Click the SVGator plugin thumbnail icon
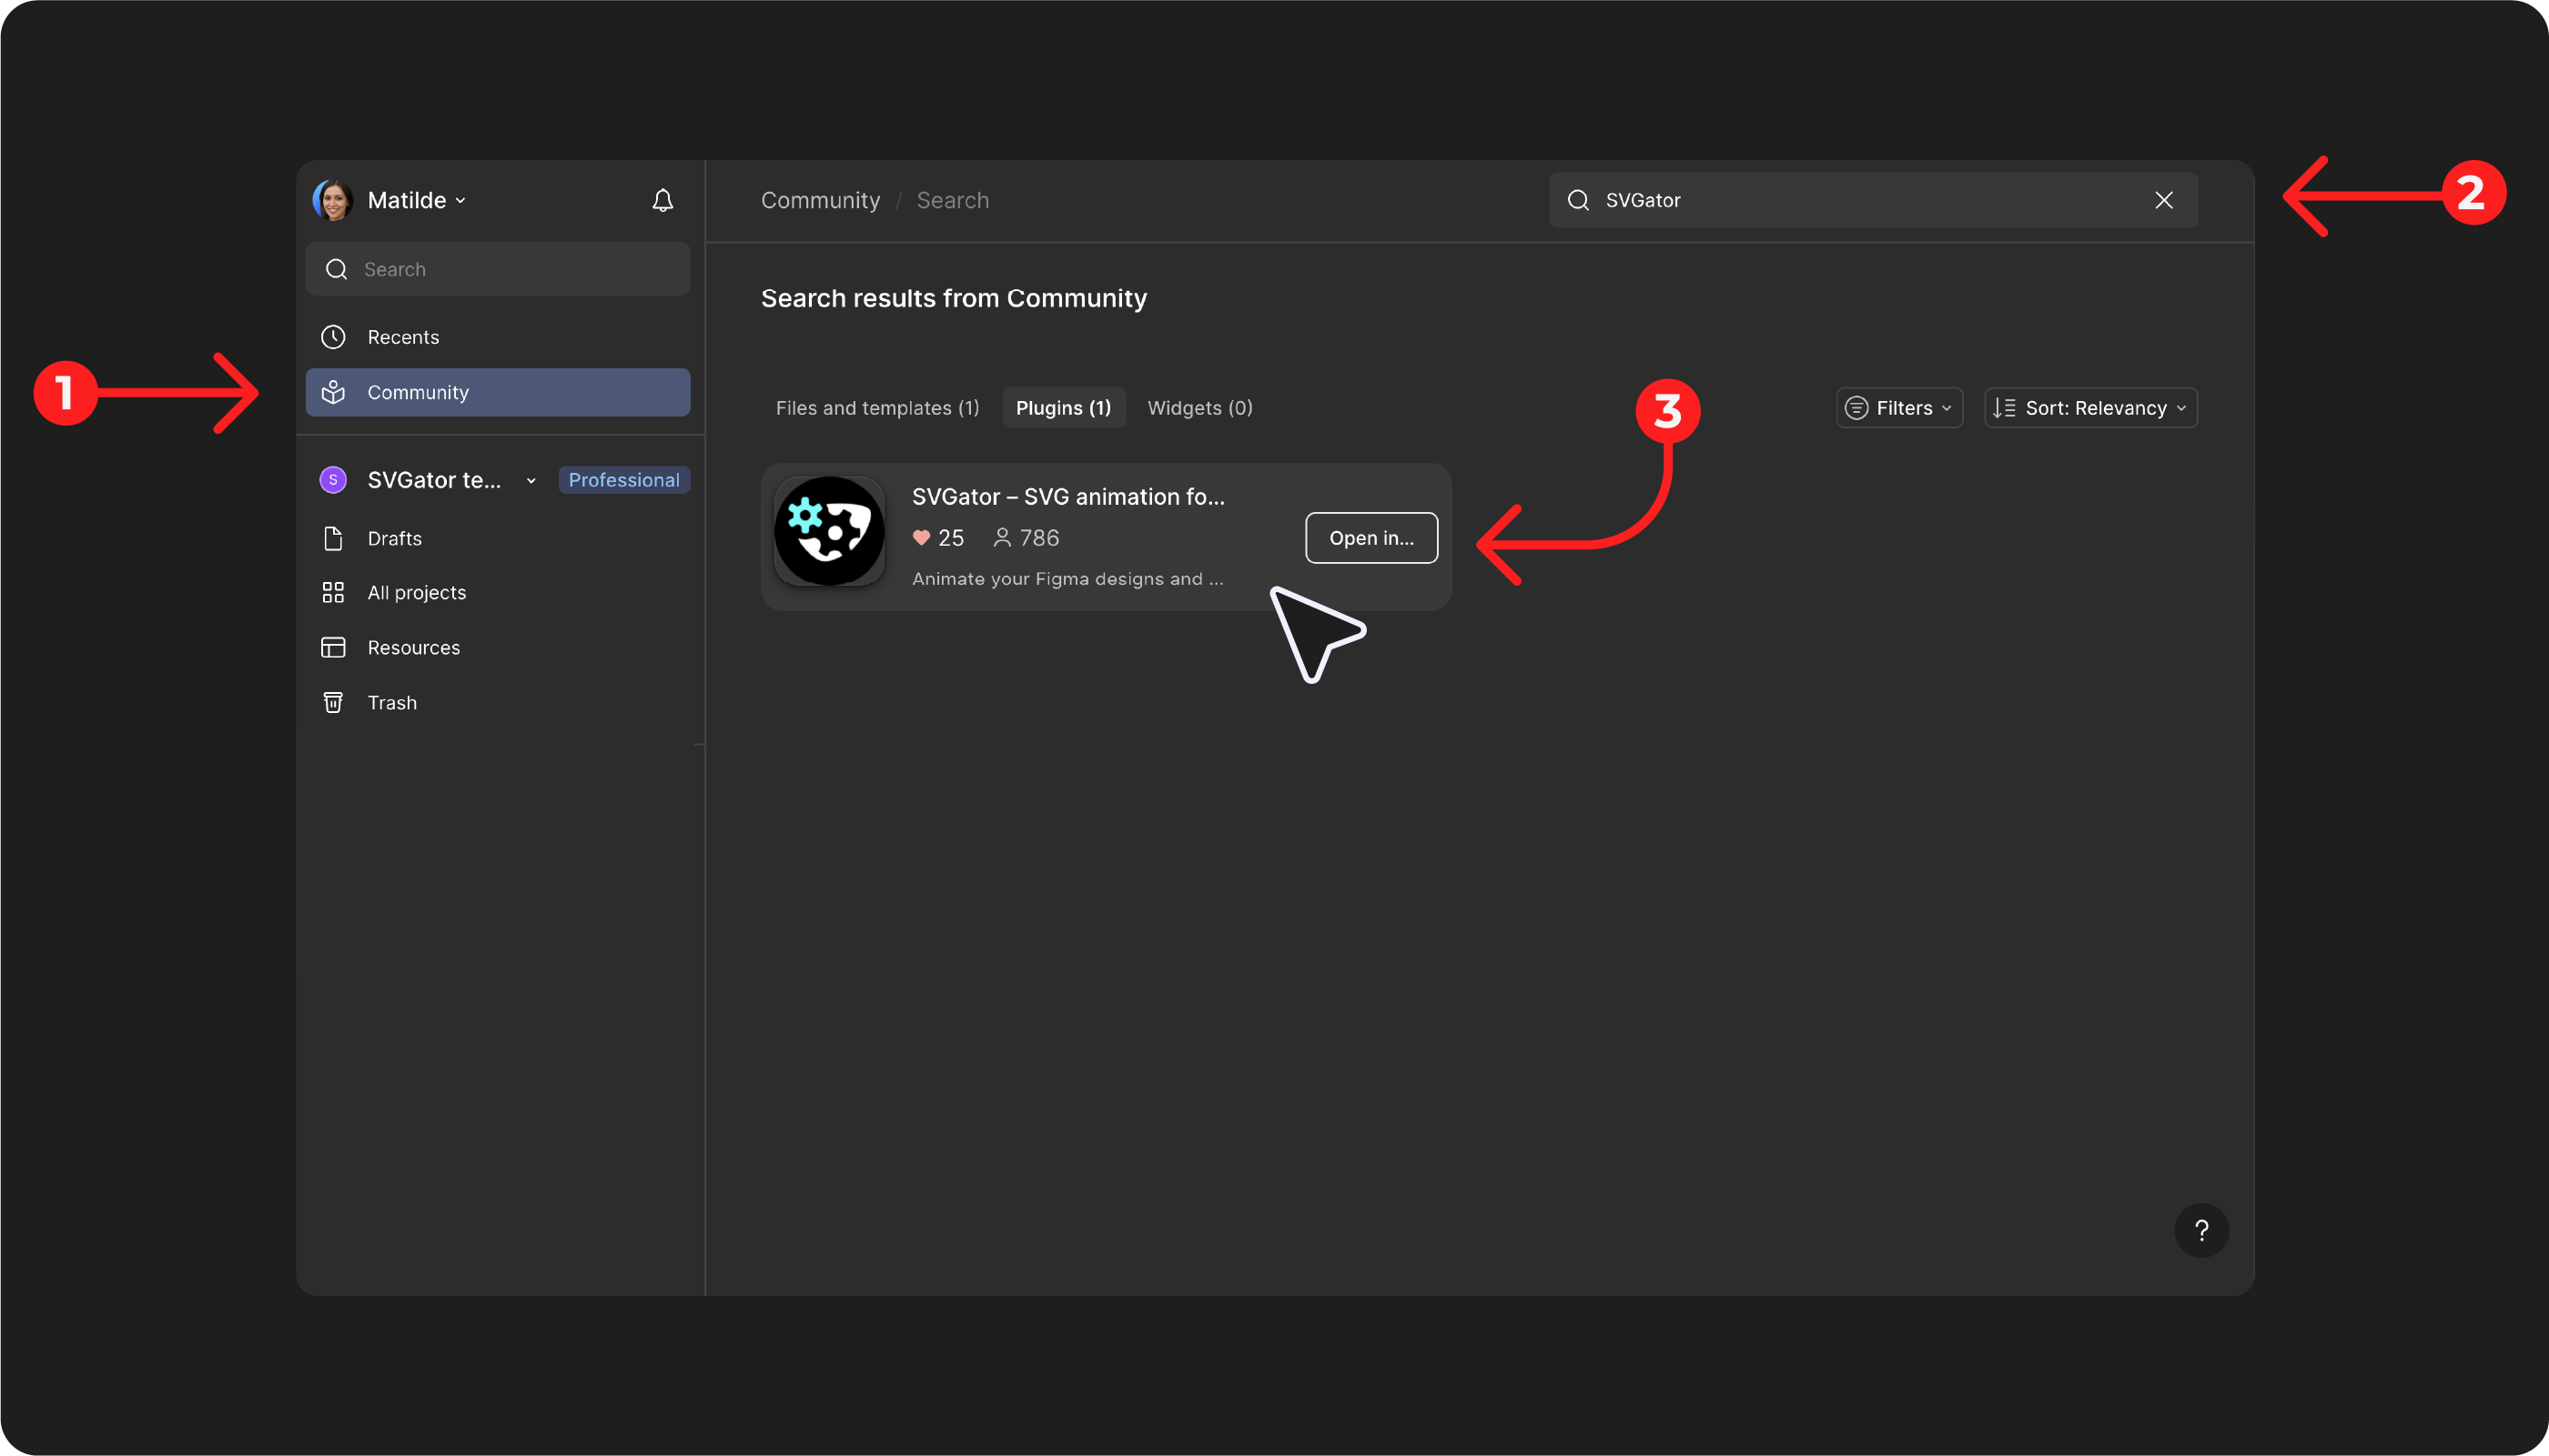The height and width of the screenshot is (1456, 2549). click(x=828, y=531)
